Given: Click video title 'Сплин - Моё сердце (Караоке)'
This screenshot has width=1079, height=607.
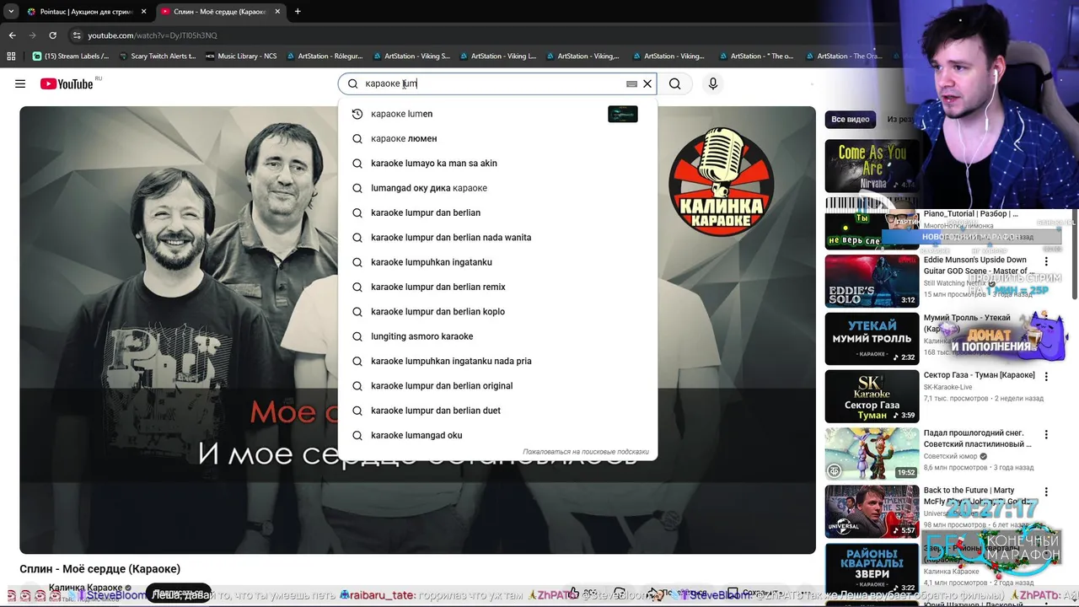Looking at the screenshot, I should tap(100, 569).
